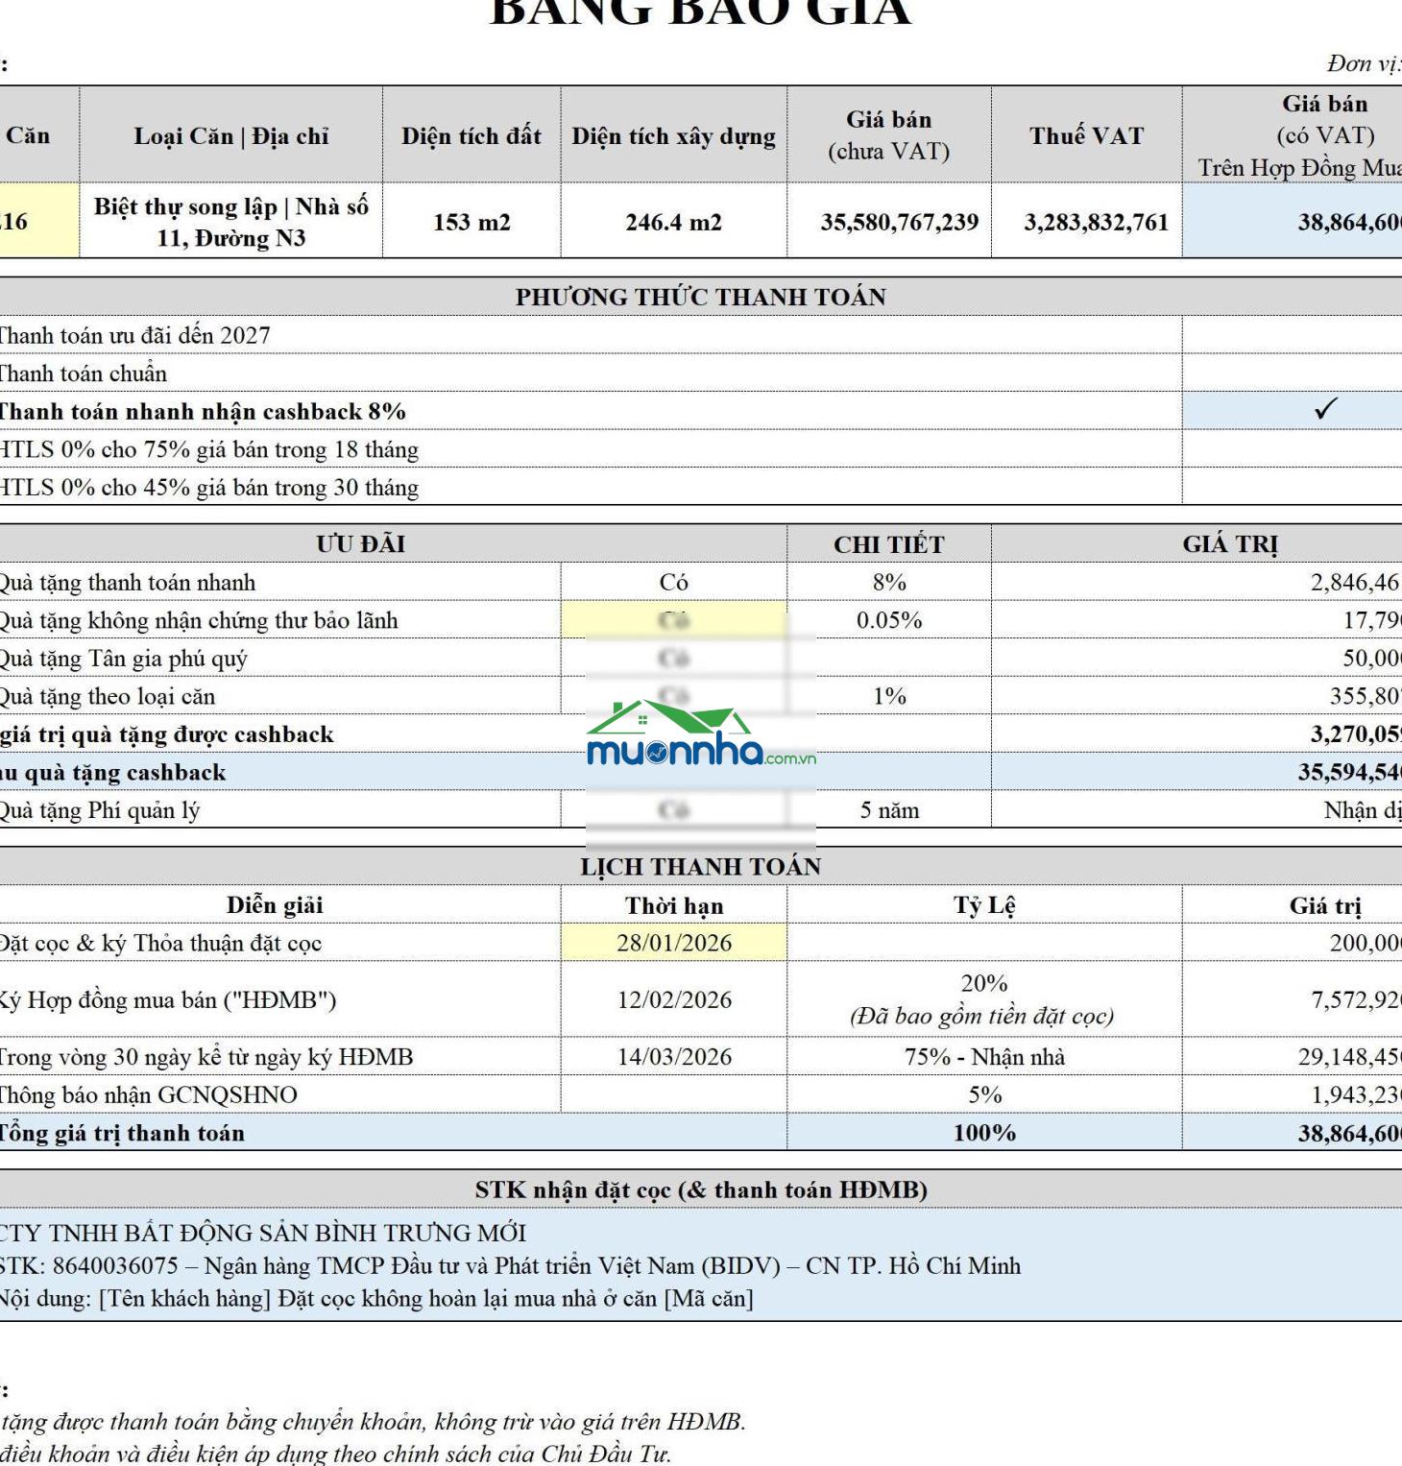Click 'Loại Căn | Địa chỉ' header
This screenshot has height=1466, width=1402.
click(x=231, y=135)
